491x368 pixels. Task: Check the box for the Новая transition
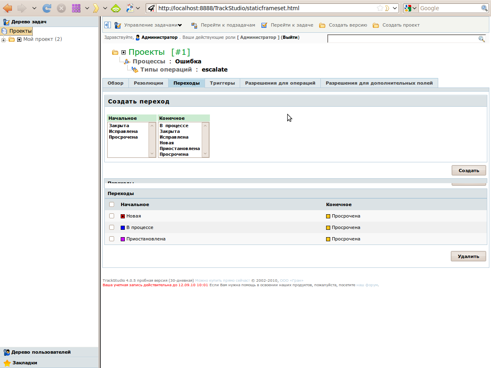112,216
